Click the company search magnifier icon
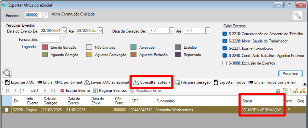 tap(46, 15)
